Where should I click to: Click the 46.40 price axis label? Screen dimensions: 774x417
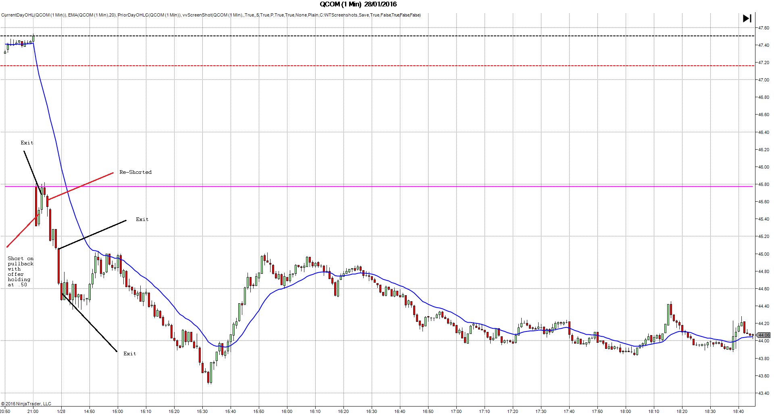point(764,133)
